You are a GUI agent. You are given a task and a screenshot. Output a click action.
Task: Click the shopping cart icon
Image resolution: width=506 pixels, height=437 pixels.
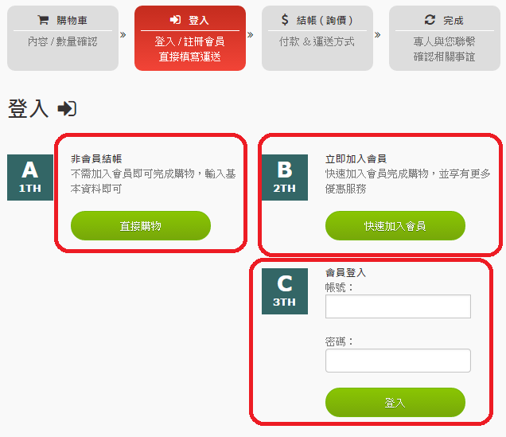pyautogui.click(x=43, y=20)
